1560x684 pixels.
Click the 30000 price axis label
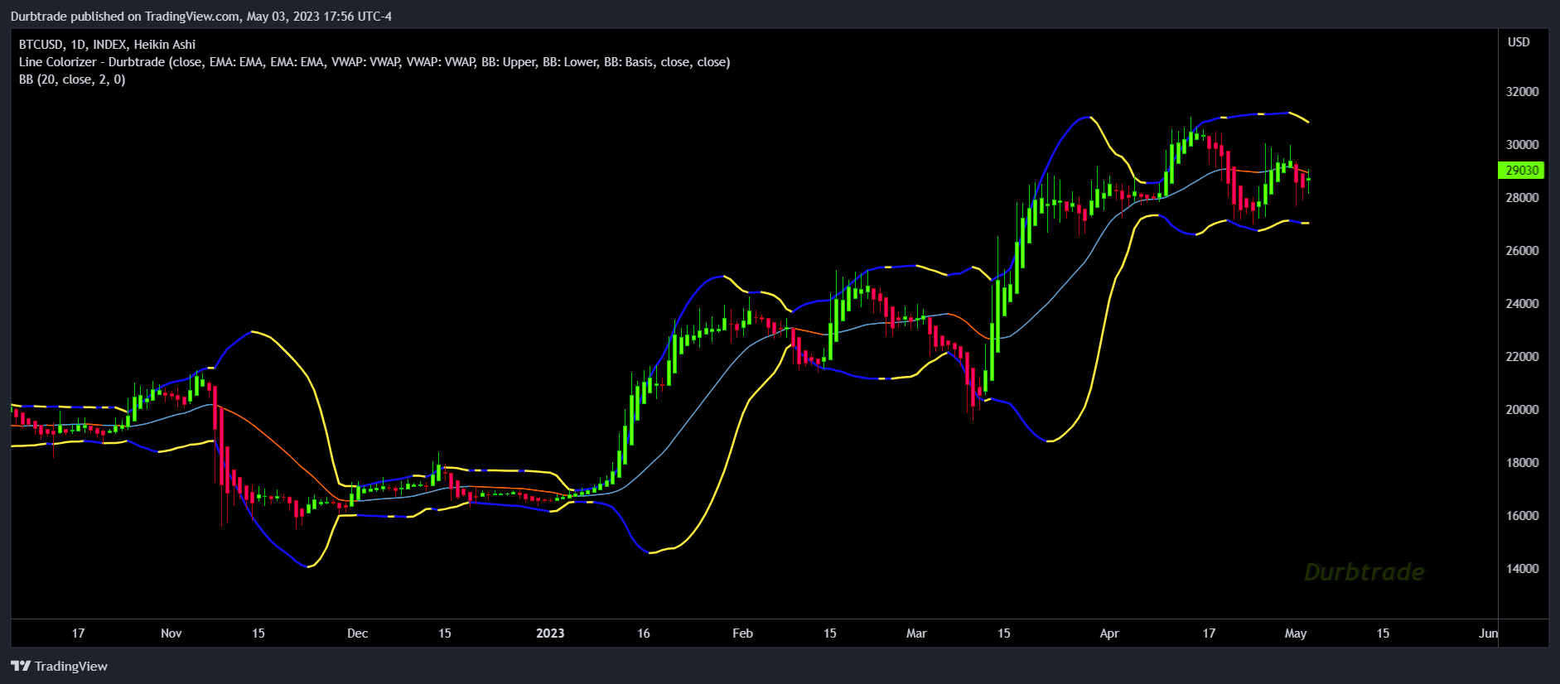[1522, 145]
